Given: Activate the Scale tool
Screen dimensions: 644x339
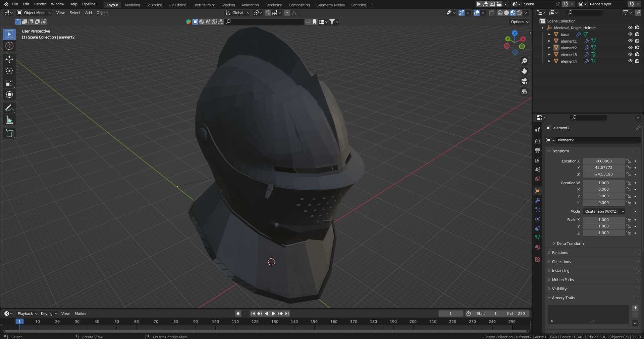Looking at the screenshot, I should [x=9, y=83].
